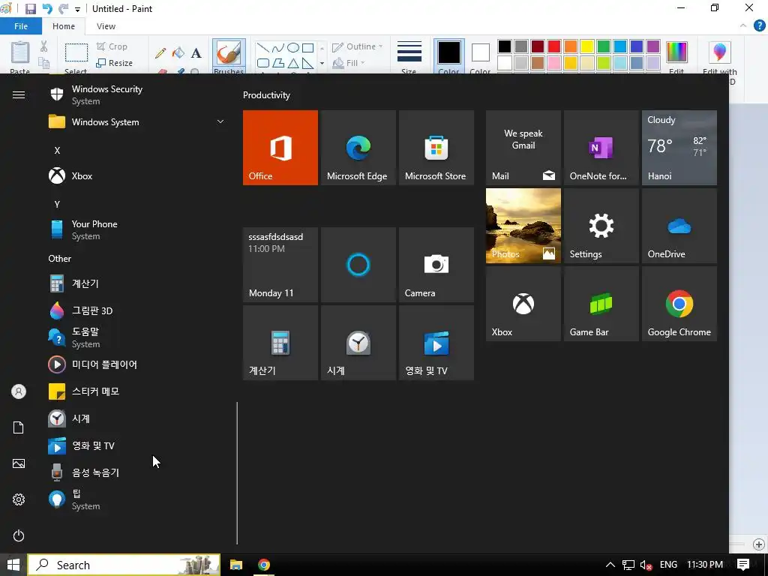Switch to the Home tab in Paint
The image size is (768, 576).
(64, 26)
